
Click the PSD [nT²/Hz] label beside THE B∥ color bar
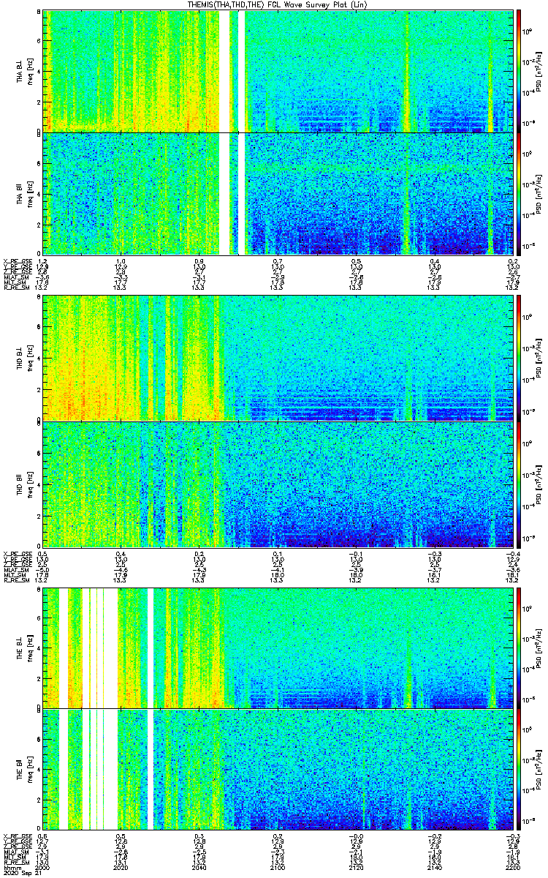pyautogui.click(x=540, y=770)
